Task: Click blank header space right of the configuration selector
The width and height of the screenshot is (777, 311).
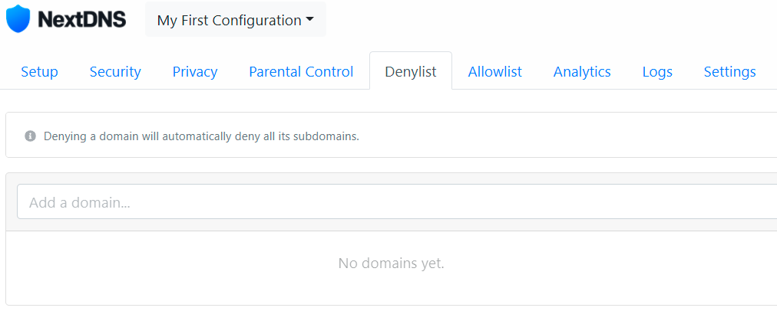Action: 537,21
